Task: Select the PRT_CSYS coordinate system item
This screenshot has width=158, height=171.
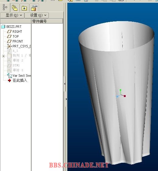Action: [x=19, y=46]
